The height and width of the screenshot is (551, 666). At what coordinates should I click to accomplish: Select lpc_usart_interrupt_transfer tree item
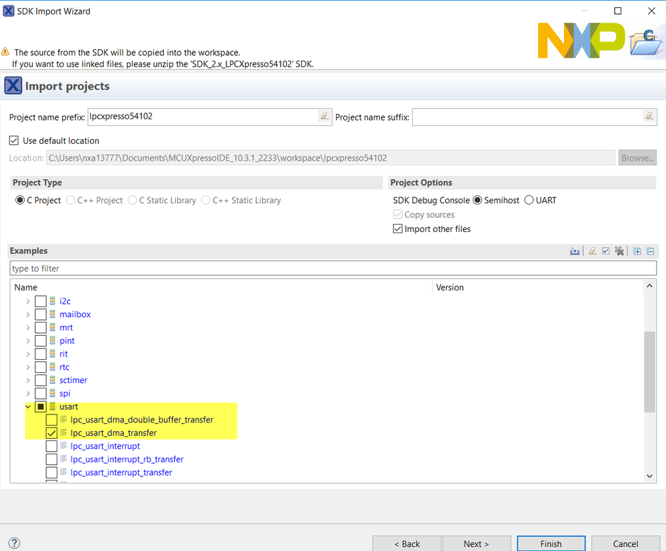[121, 472]
